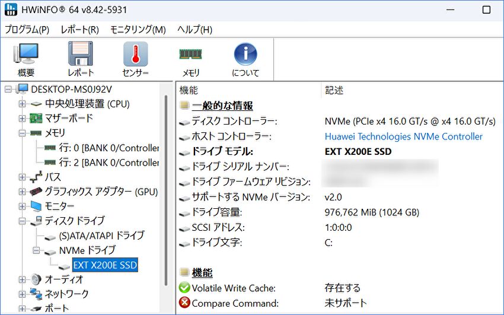Click the tree panel vertical scrollbar

click(167, 196)
